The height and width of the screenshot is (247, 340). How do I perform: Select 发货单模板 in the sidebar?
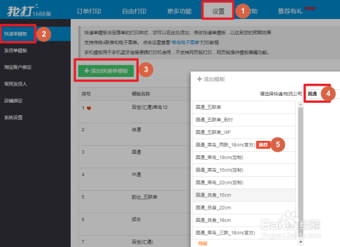16,50
